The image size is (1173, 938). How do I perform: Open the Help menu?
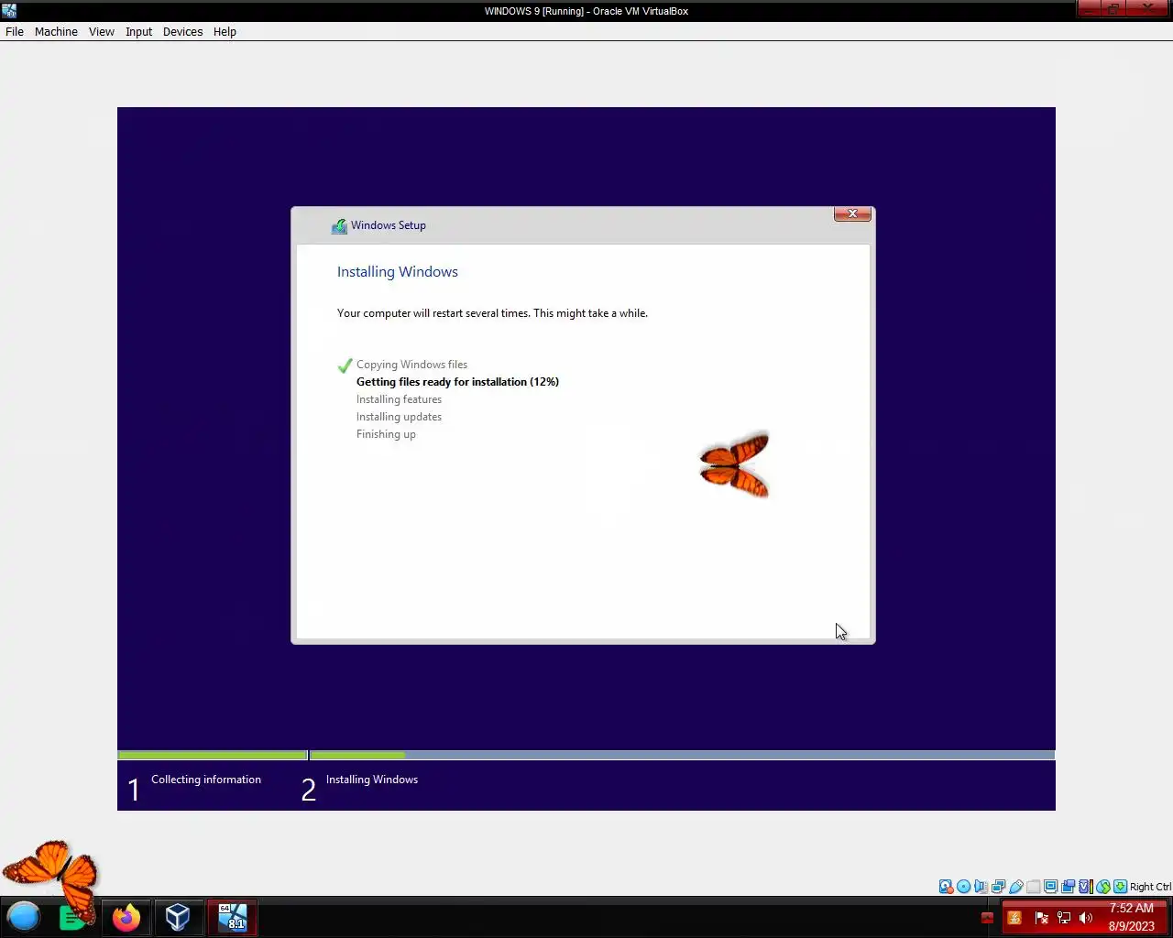[225, 31]
